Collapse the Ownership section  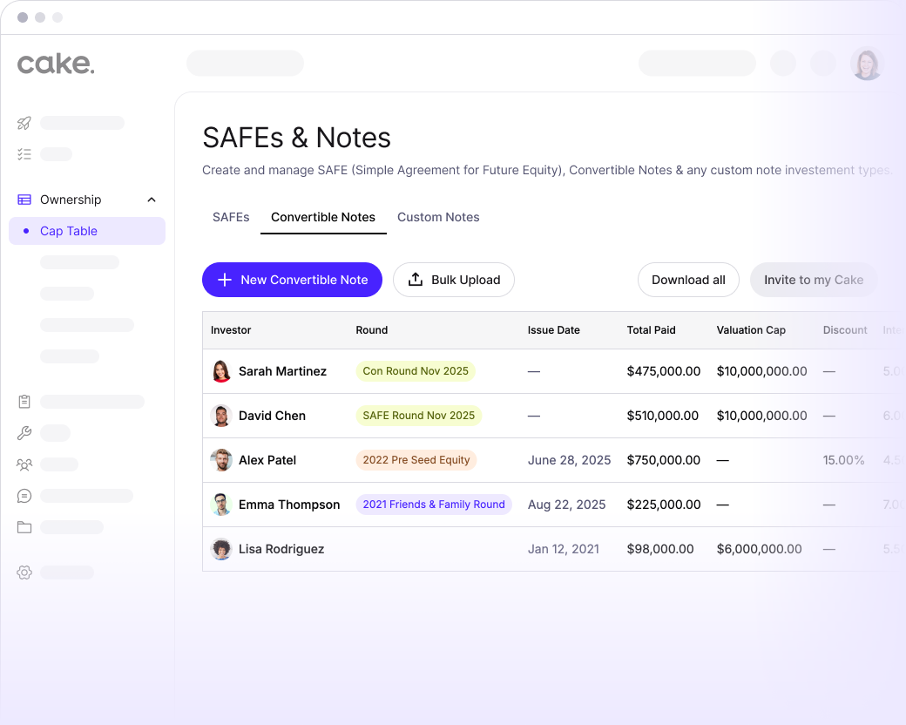tap(152, 200)
